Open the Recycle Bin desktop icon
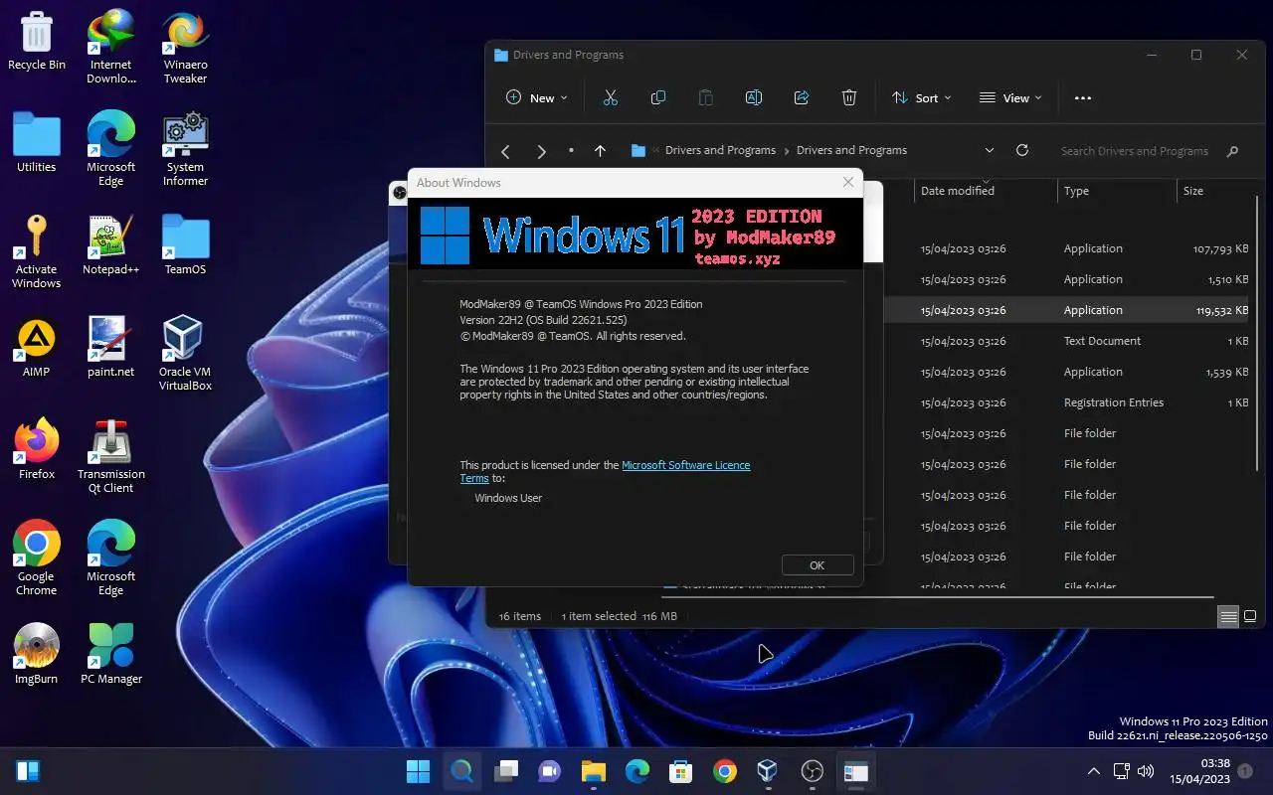This screenshot has height=795, width=1273. click(37, 41)
